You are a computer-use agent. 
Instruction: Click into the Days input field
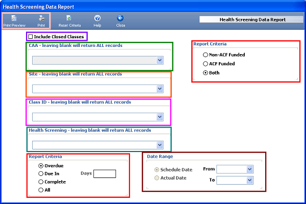[x=105, y=174]
